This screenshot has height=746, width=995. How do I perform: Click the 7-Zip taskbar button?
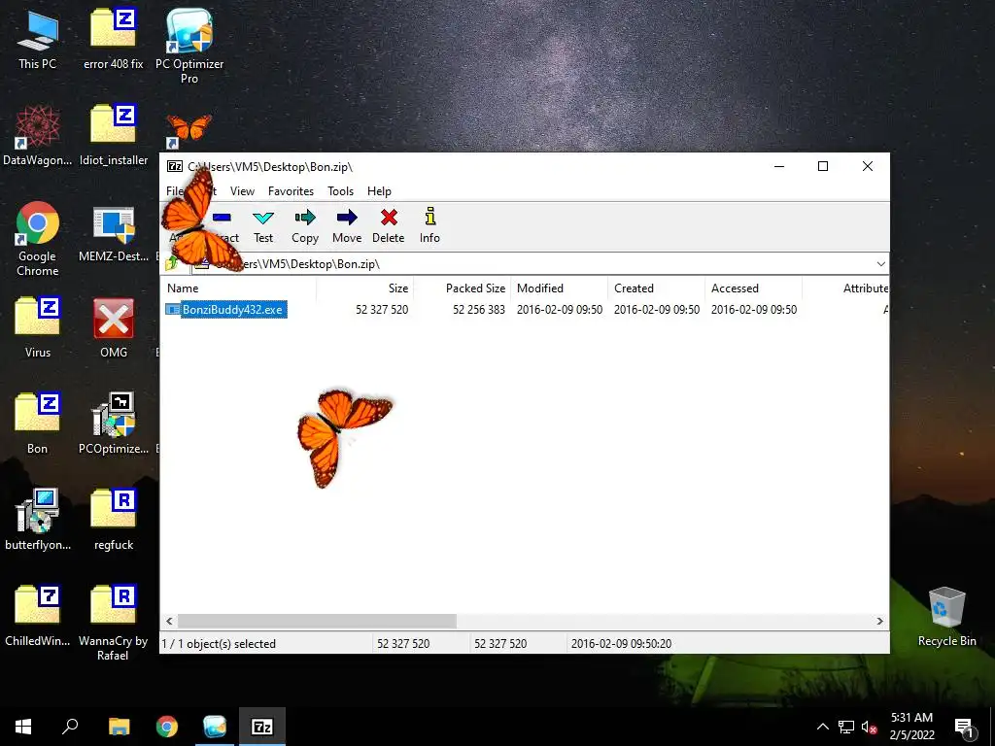[262, 727]
